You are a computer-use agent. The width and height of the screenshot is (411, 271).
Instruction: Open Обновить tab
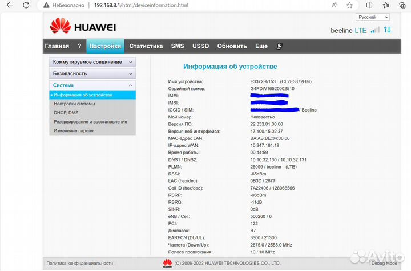click(232, 46)
